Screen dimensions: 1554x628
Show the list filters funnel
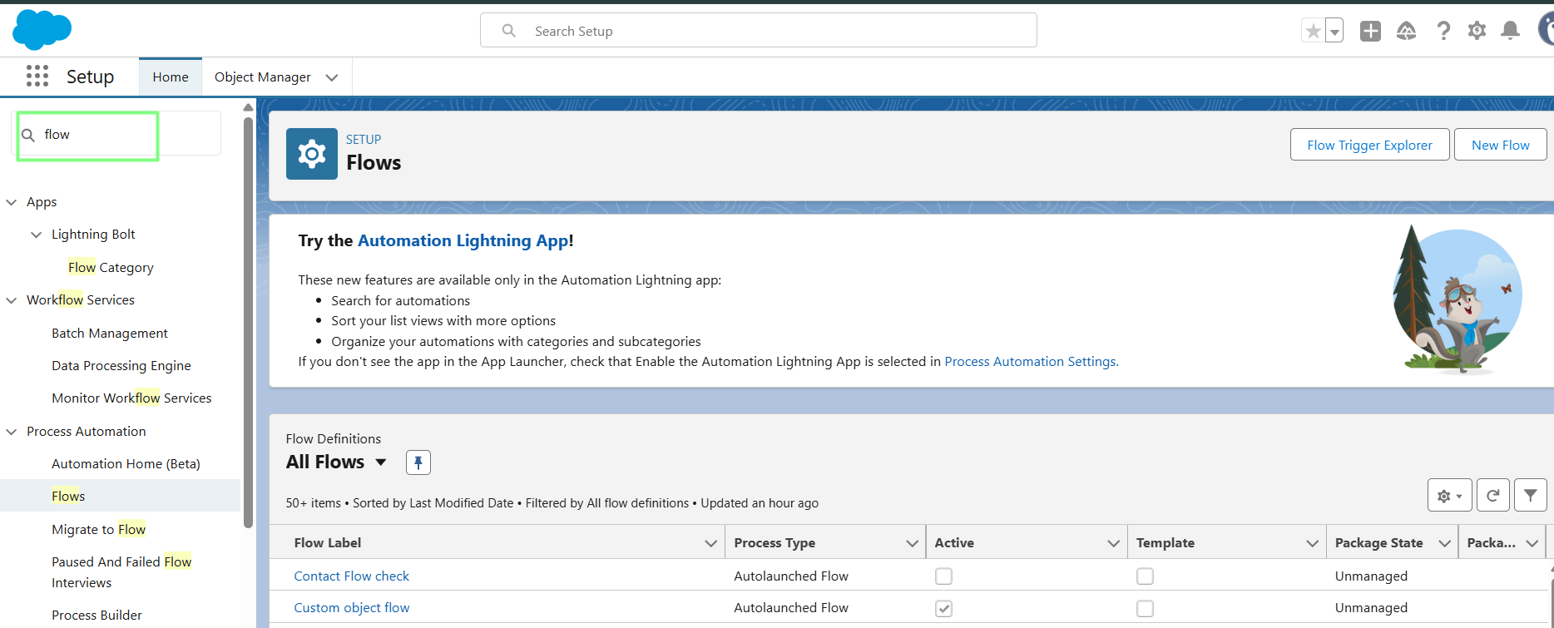point(1531,496)
